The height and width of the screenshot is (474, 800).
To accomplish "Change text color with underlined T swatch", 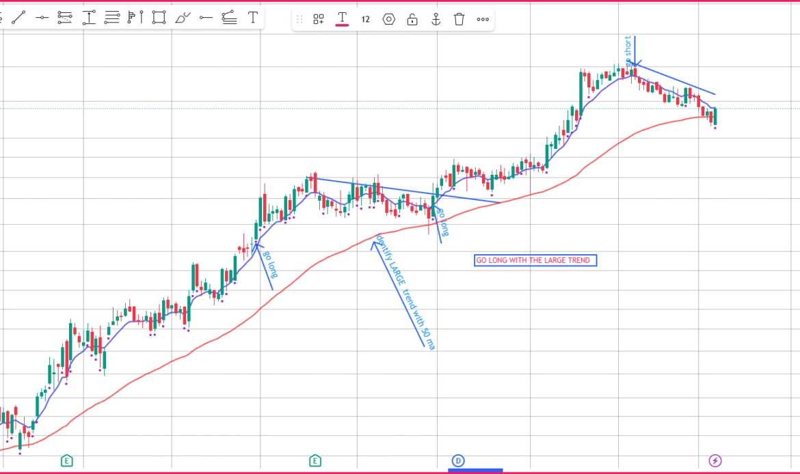I will coord(342,19).
